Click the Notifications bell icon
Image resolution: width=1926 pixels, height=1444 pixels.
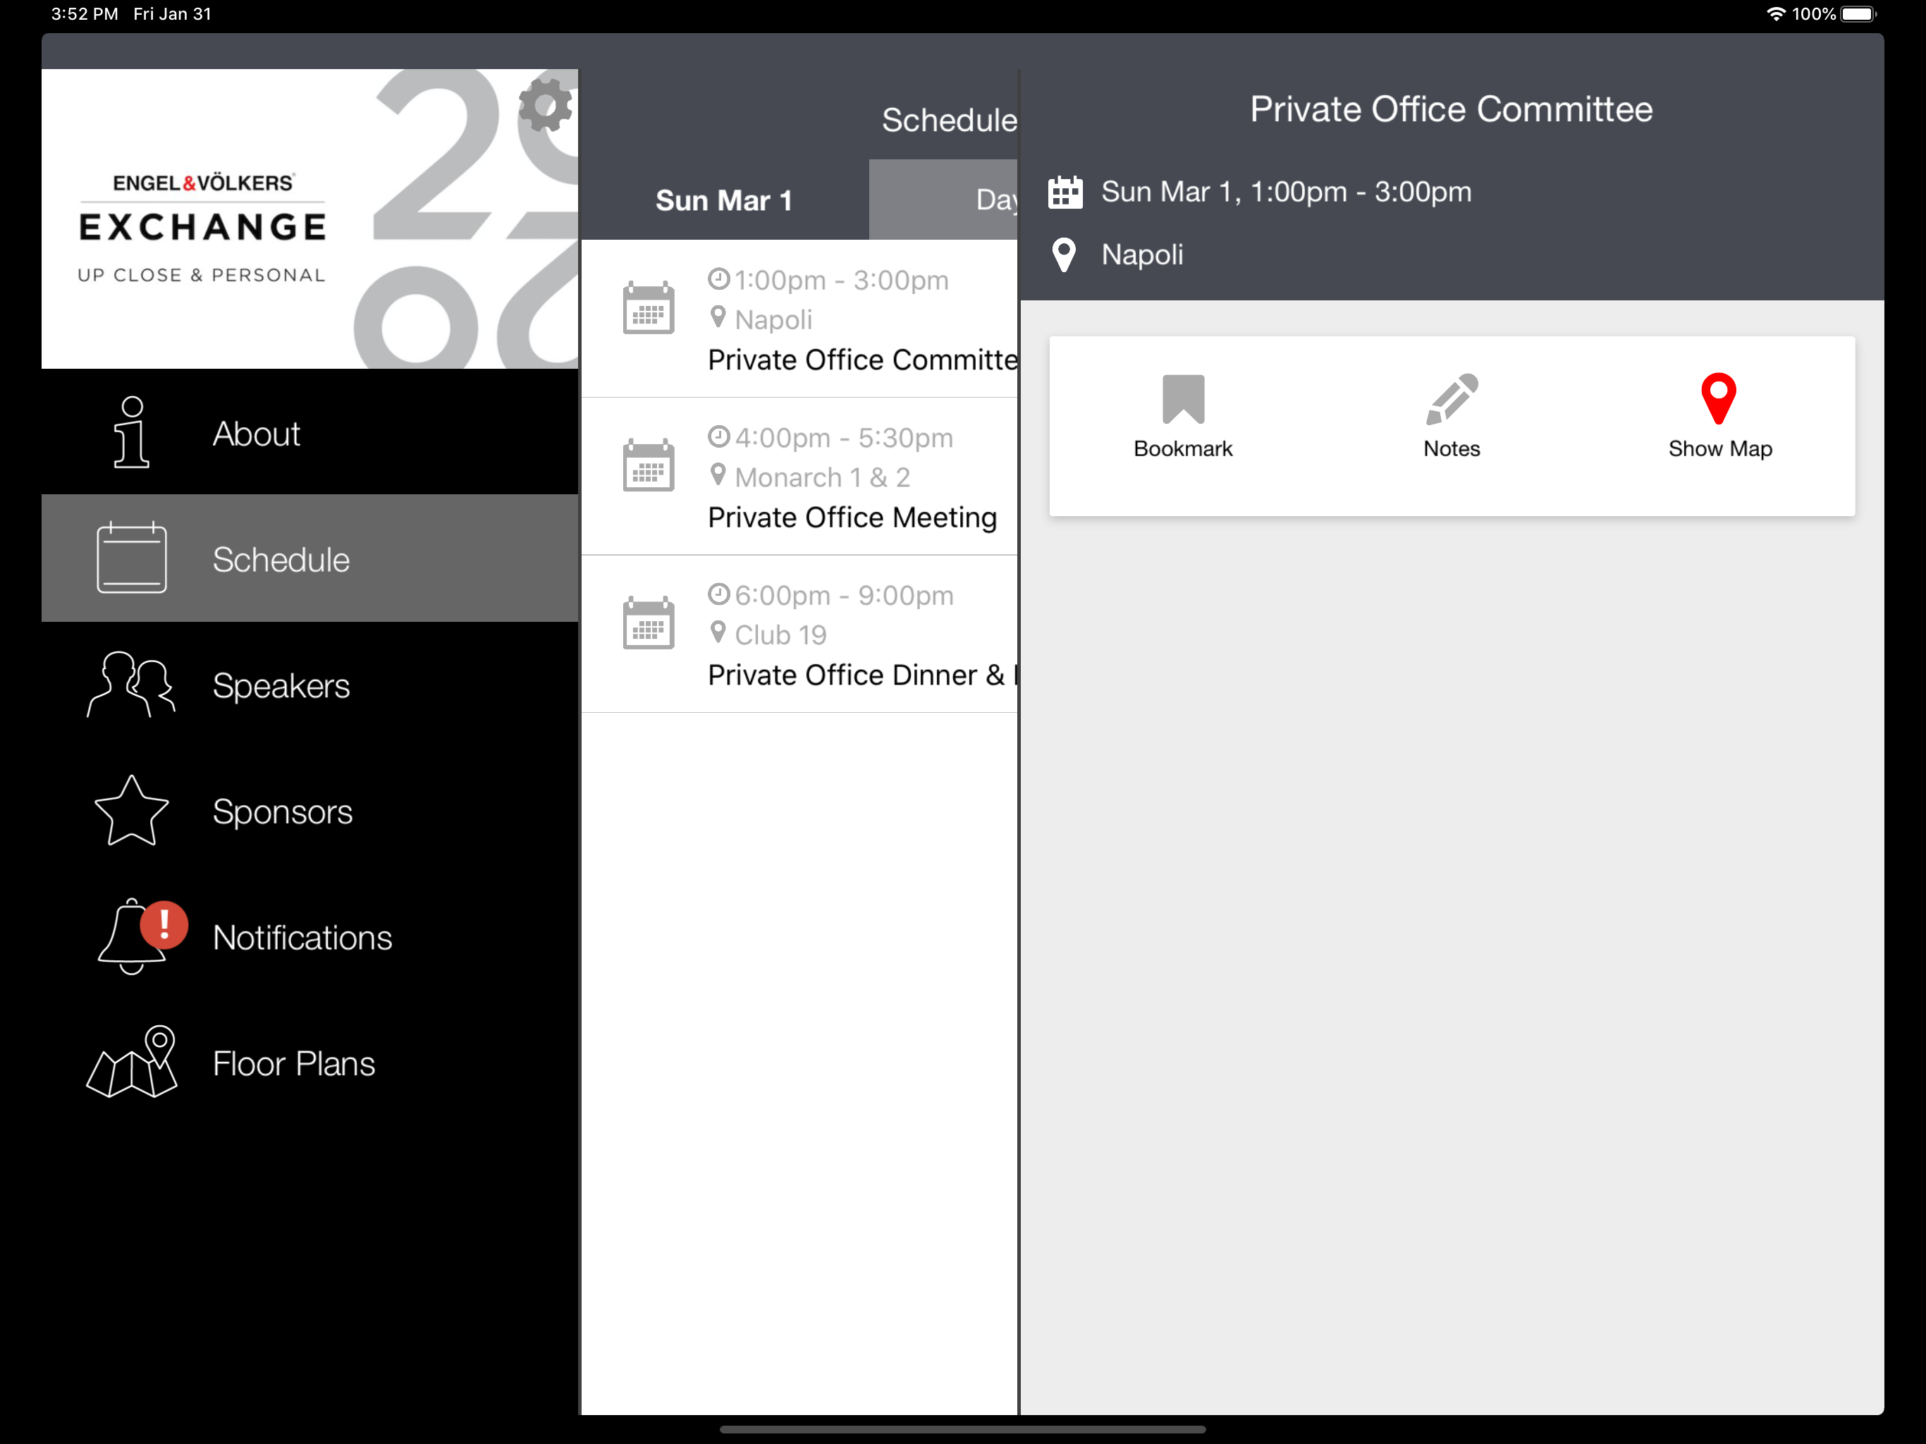[131, 937]
